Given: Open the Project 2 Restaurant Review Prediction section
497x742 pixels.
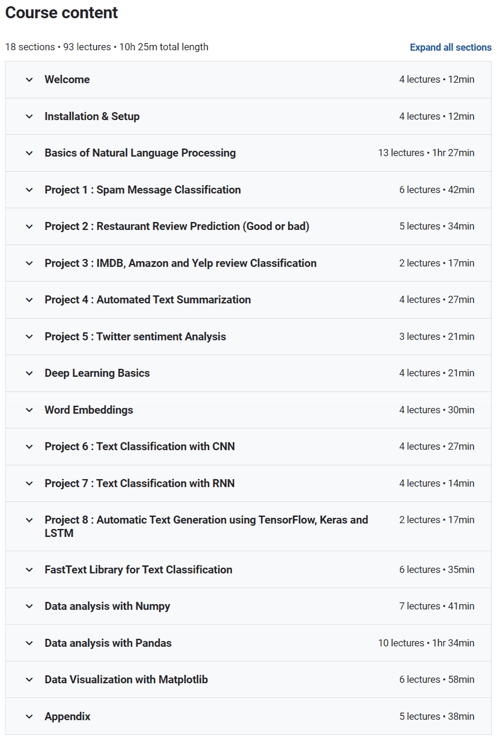Looking at the screenshot, I should click(x=177, y=226).
